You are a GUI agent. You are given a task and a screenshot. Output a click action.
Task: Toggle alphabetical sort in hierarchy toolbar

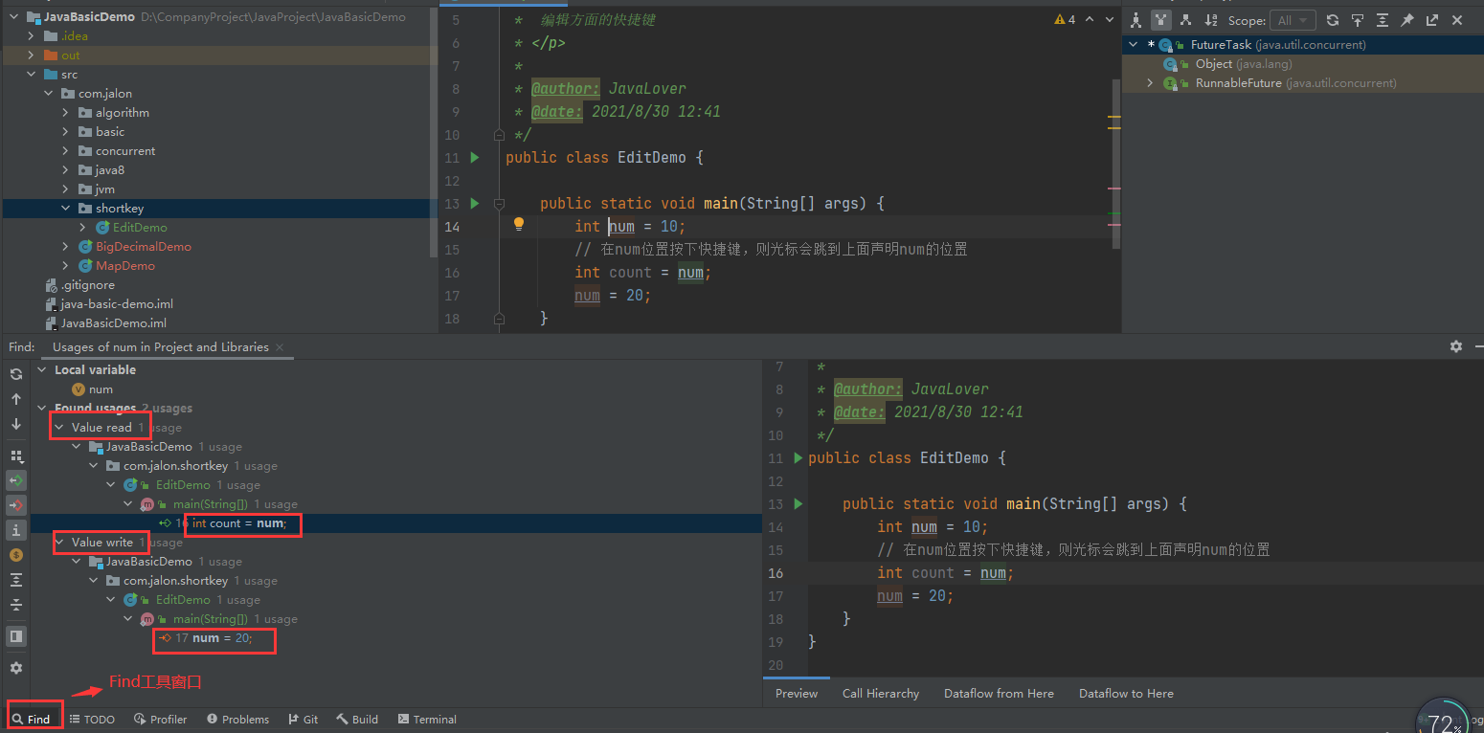[x=1211, y=20]
